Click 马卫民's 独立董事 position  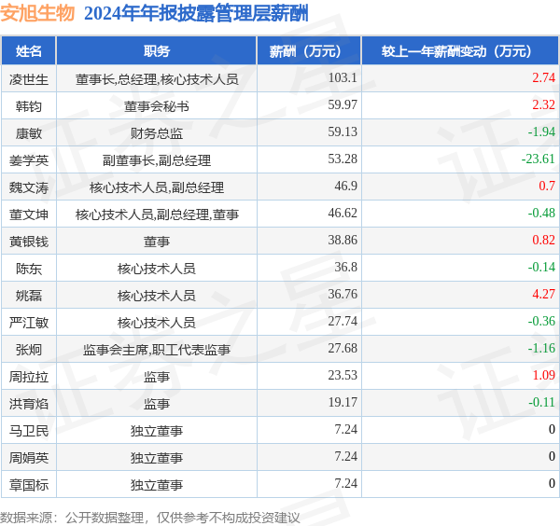pyautogui.click(x=157, y=431)
